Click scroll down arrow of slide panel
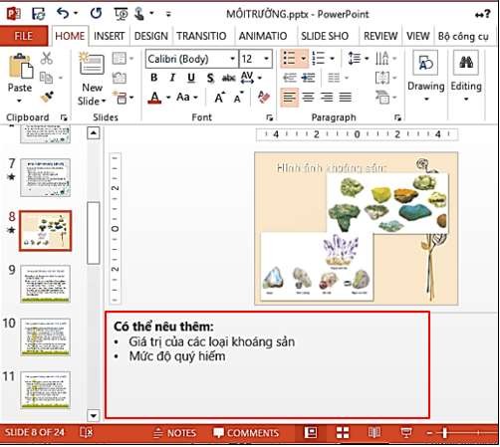Viewport: 500px width, 447px height. [94, 415]
